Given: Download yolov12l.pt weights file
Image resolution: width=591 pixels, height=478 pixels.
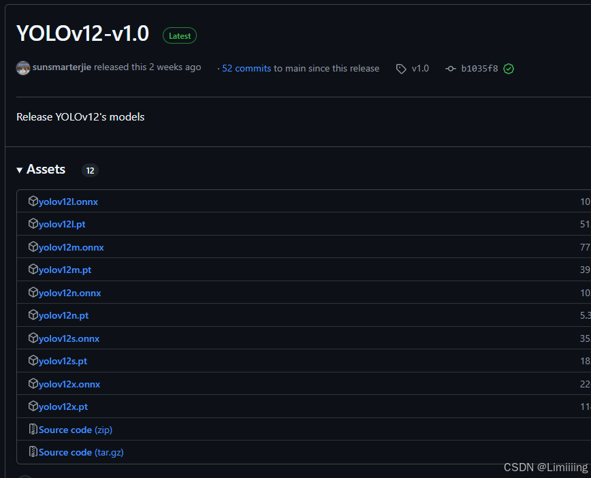Looking at the screenshot, I should (x=62, y=224).
